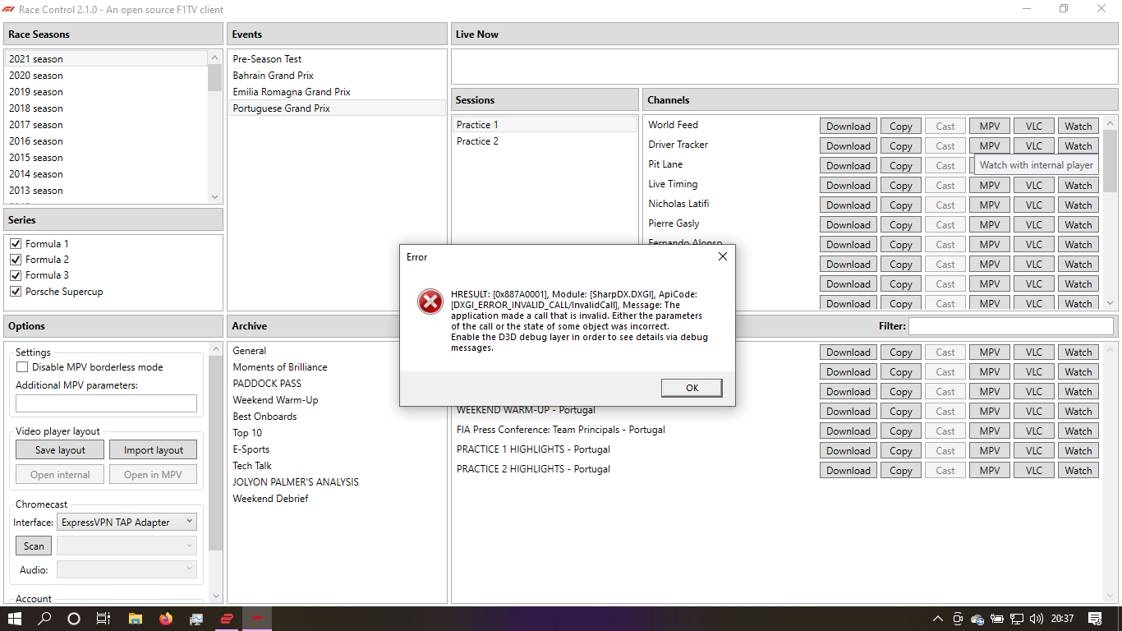Launch Firefox from the taskbar
This screenshot has width=1122, height=631.
(165, 619)
